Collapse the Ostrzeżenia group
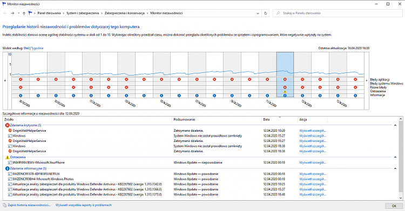 click(x=395, y=157)
